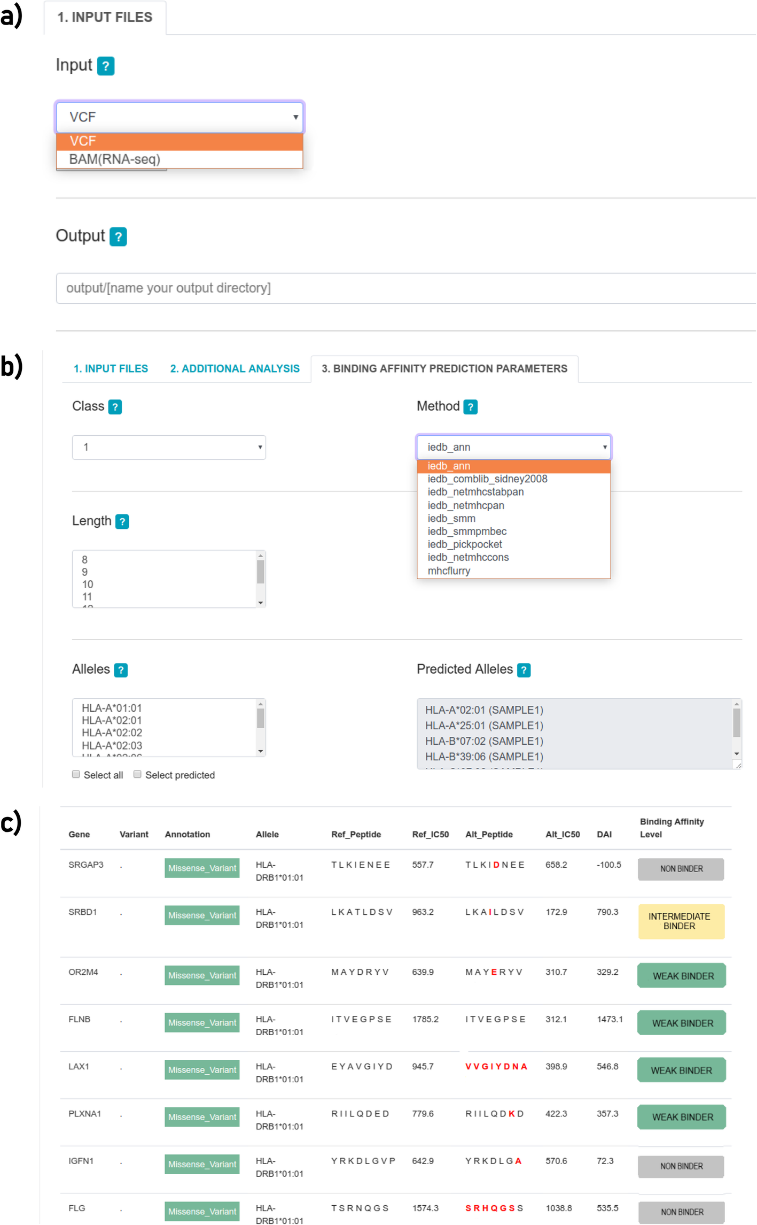Click the DAI value 1473.1 for FLNB
757x1225 pixels.
[610, 1020]
